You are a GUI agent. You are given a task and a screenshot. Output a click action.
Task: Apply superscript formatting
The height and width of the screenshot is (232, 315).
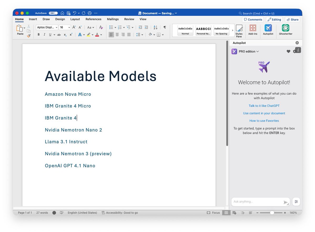71,34
